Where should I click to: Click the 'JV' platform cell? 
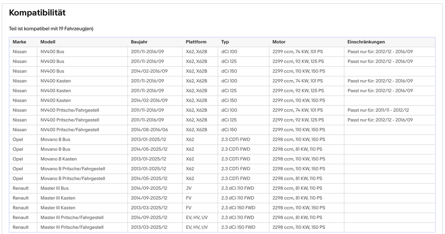coord(188,188)
